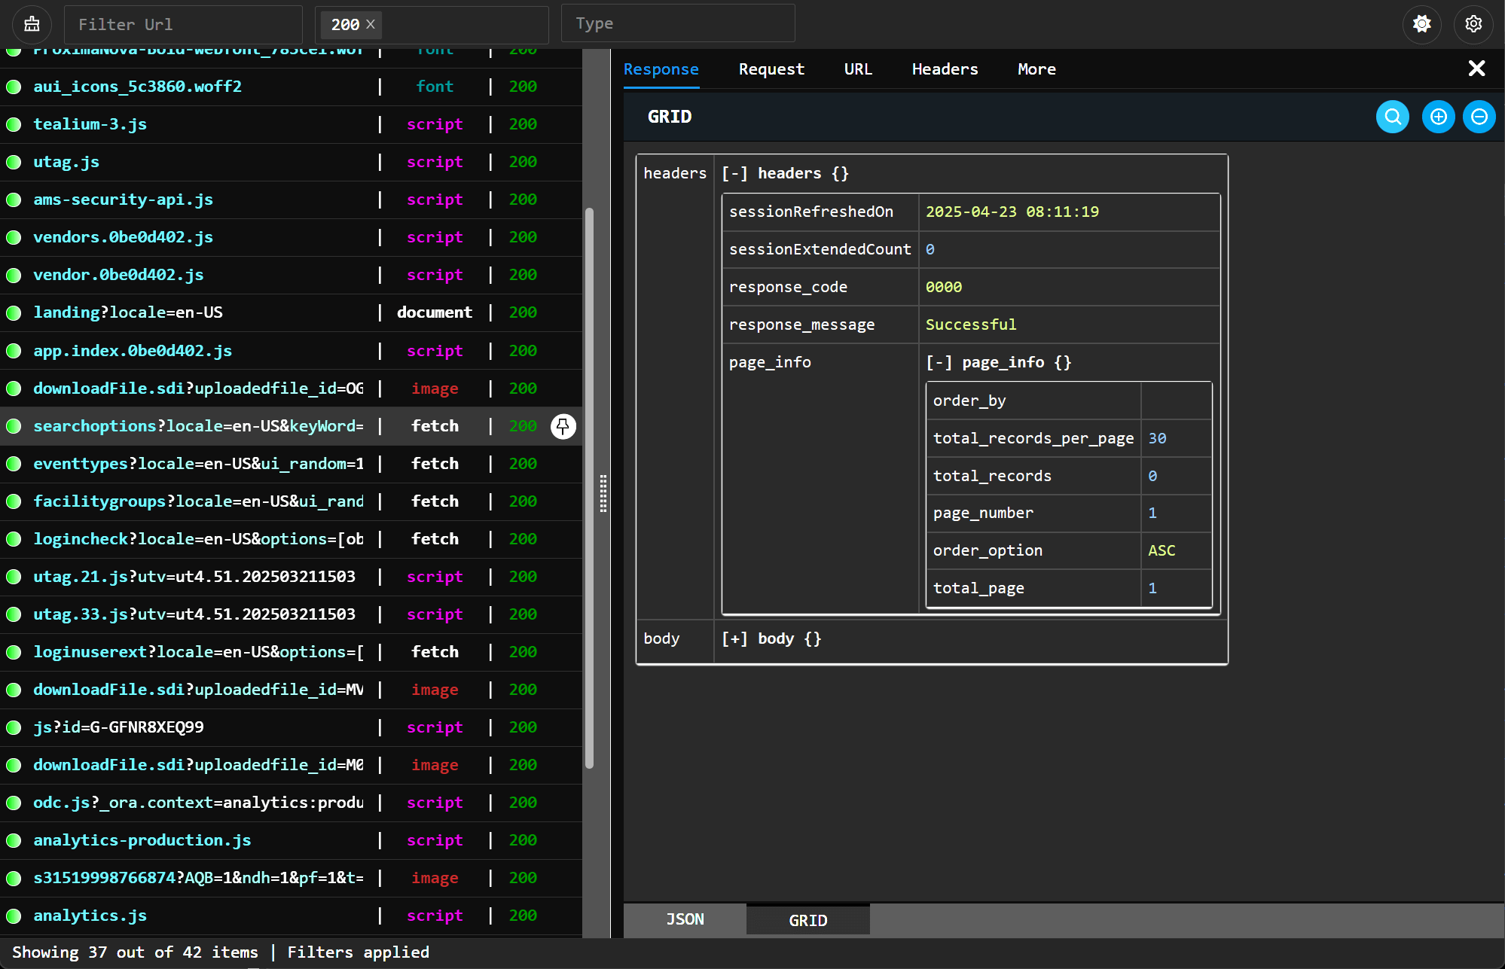Open the Request tab
Viewport: 1505px width, 969px height.
(771, 69)
